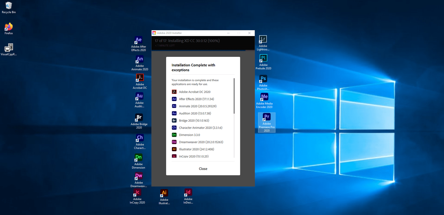Viewport: 444px width, 215px height.
Task: Click Dreamweaver icon in installed list
Action: click(x=174, y=142)
